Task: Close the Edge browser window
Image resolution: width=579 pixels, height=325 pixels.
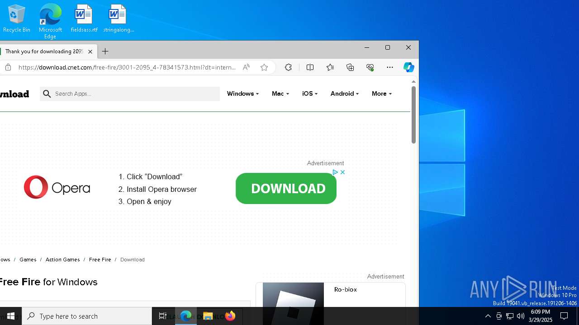Action: click(x=408, y=47)
